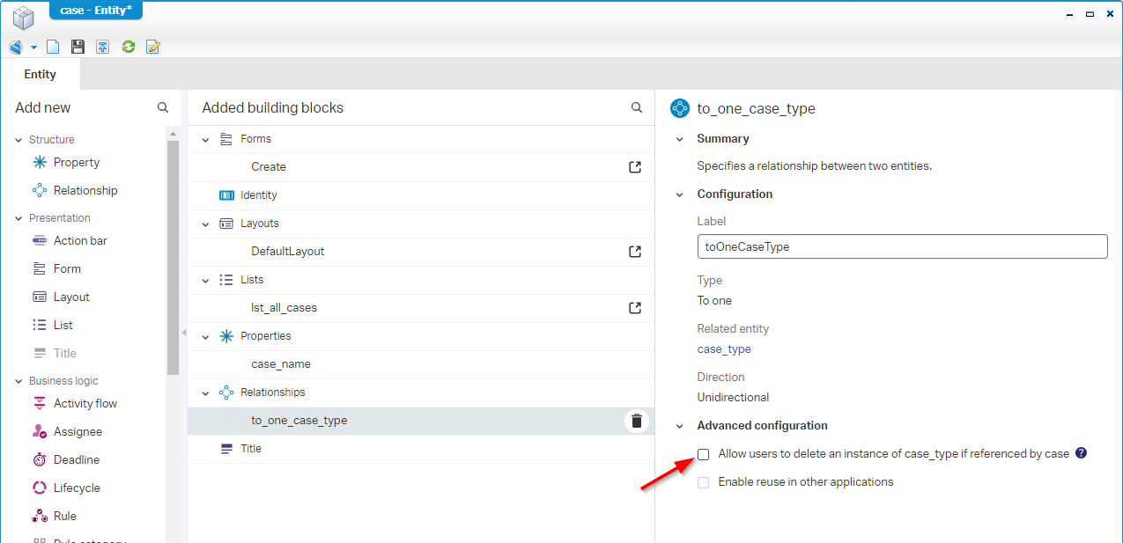The image size is (1123, 543).
Task: Click the publish upload arrow toolbar icon
Action: pos(103,47)
